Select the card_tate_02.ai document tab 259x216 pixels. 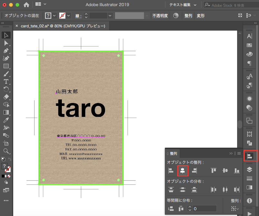(63, 26)
